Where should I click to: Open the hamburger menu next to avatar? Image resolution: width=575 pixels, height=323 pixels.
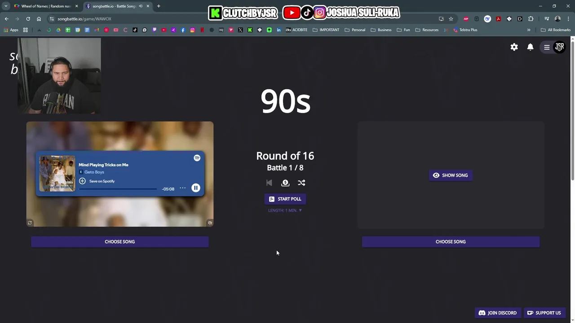547,47
